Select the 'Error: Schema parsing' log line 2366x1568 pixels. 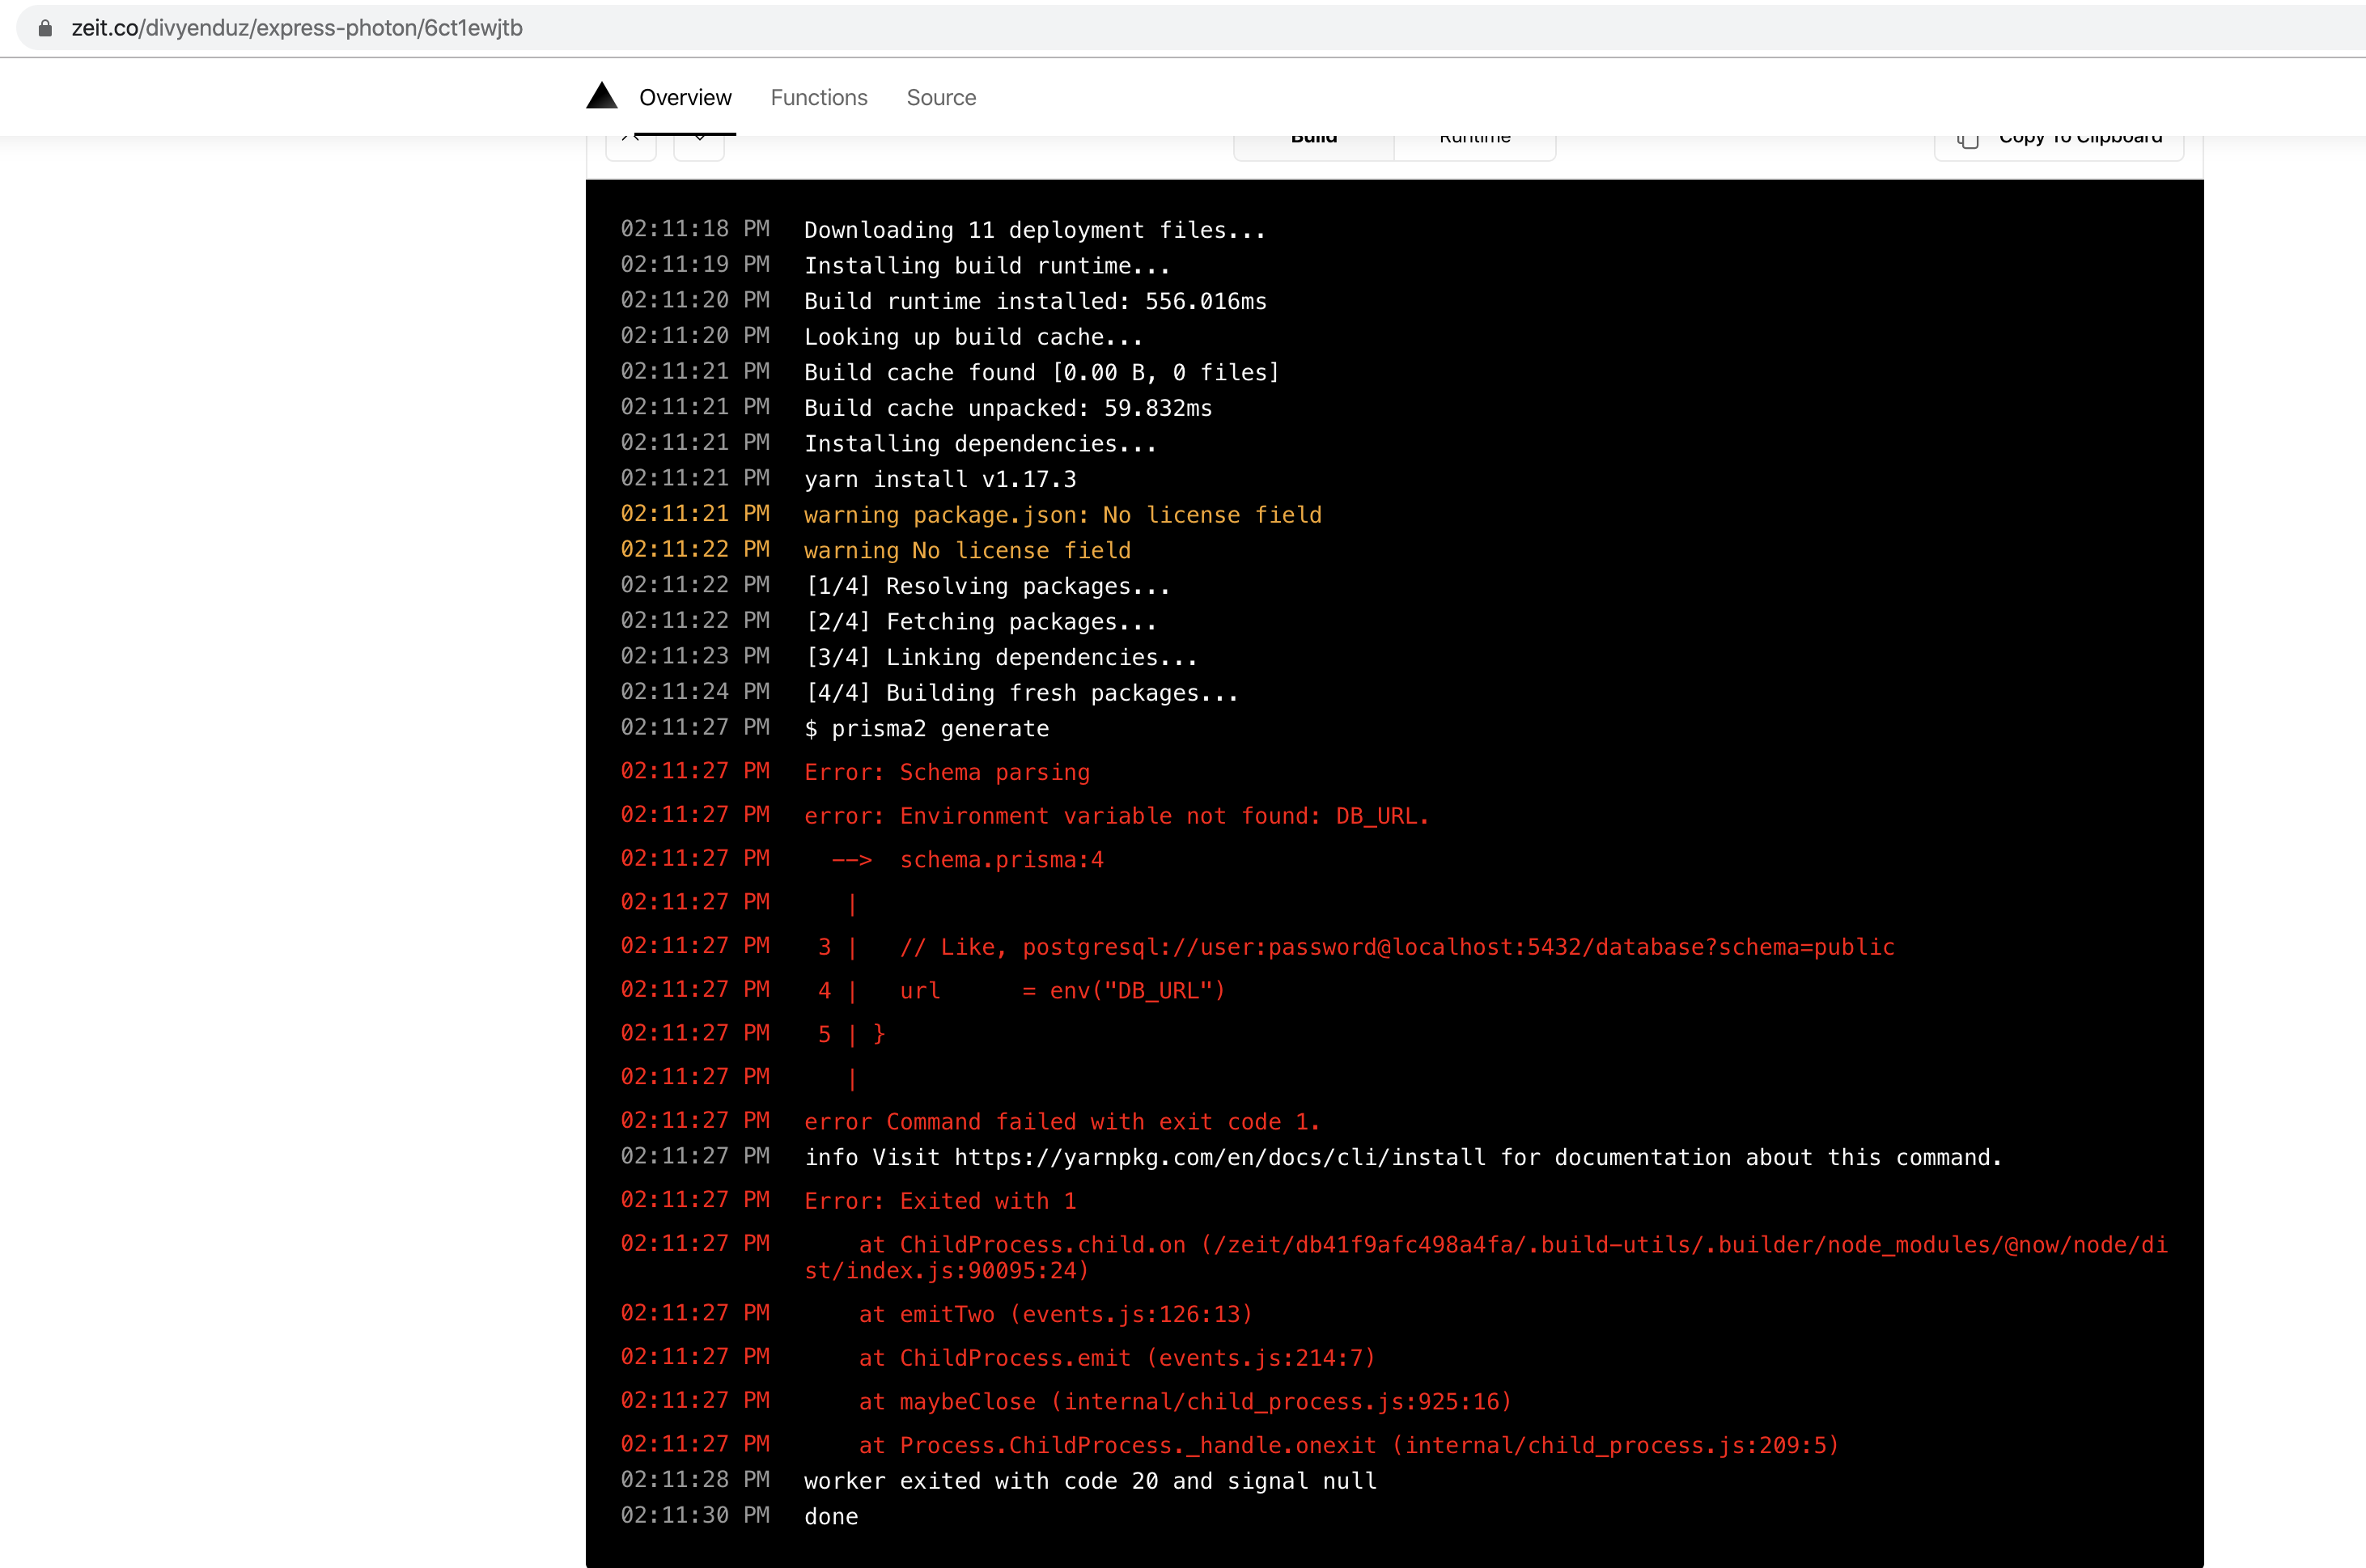tap(946, 772)
